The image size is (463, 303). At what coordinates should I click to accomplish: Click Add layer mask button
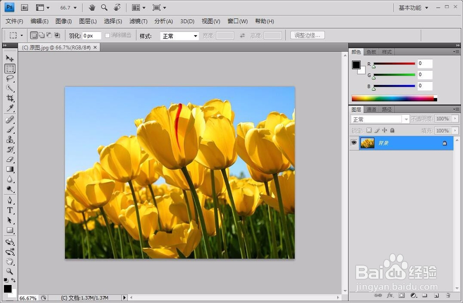coord(401,295)
